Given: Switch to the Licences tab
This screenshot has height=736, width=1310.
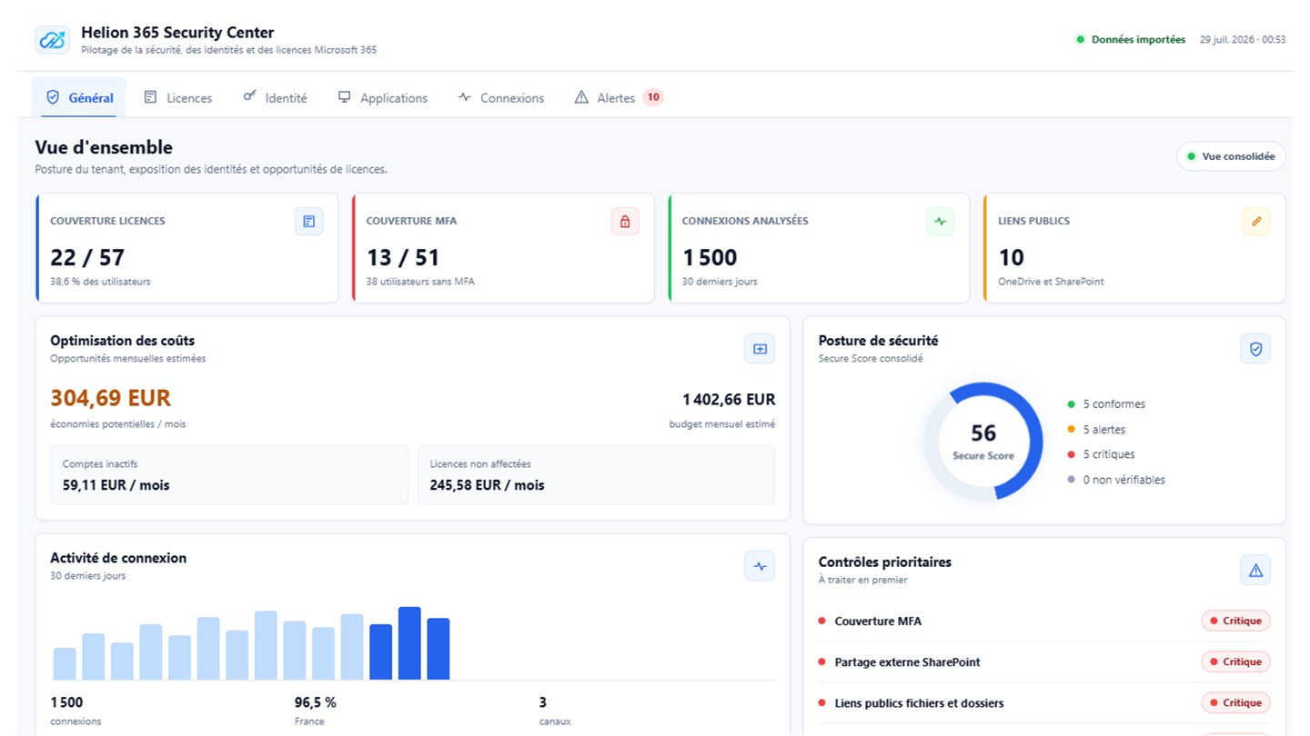Looking at the screenshot, I should (178, 98).
